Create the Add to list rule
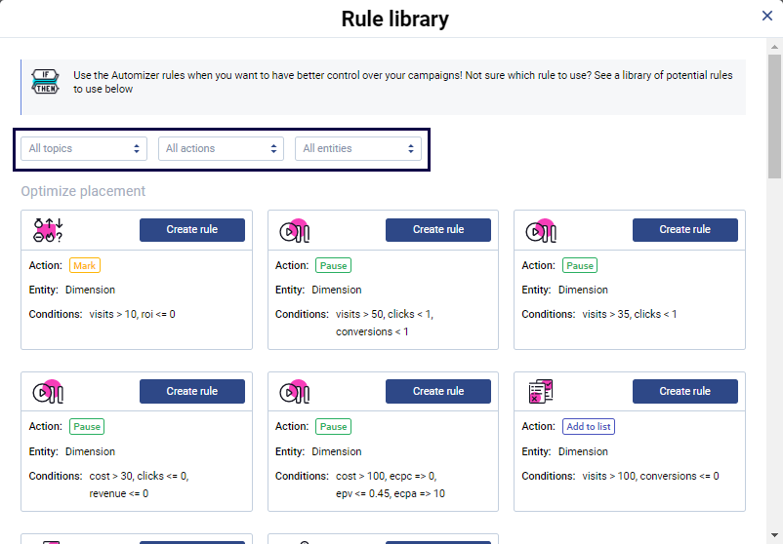The height and width of the screenshot is (544, 783). tap(684, 391)
